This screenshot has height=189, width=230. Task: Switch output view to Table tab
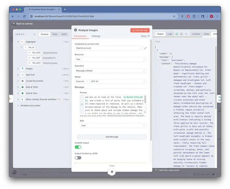point(206,34)
